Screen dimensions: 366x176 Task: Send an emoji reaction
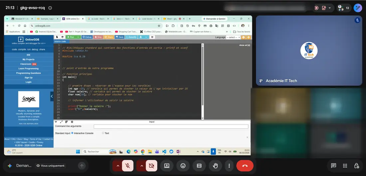coord(183,166)
